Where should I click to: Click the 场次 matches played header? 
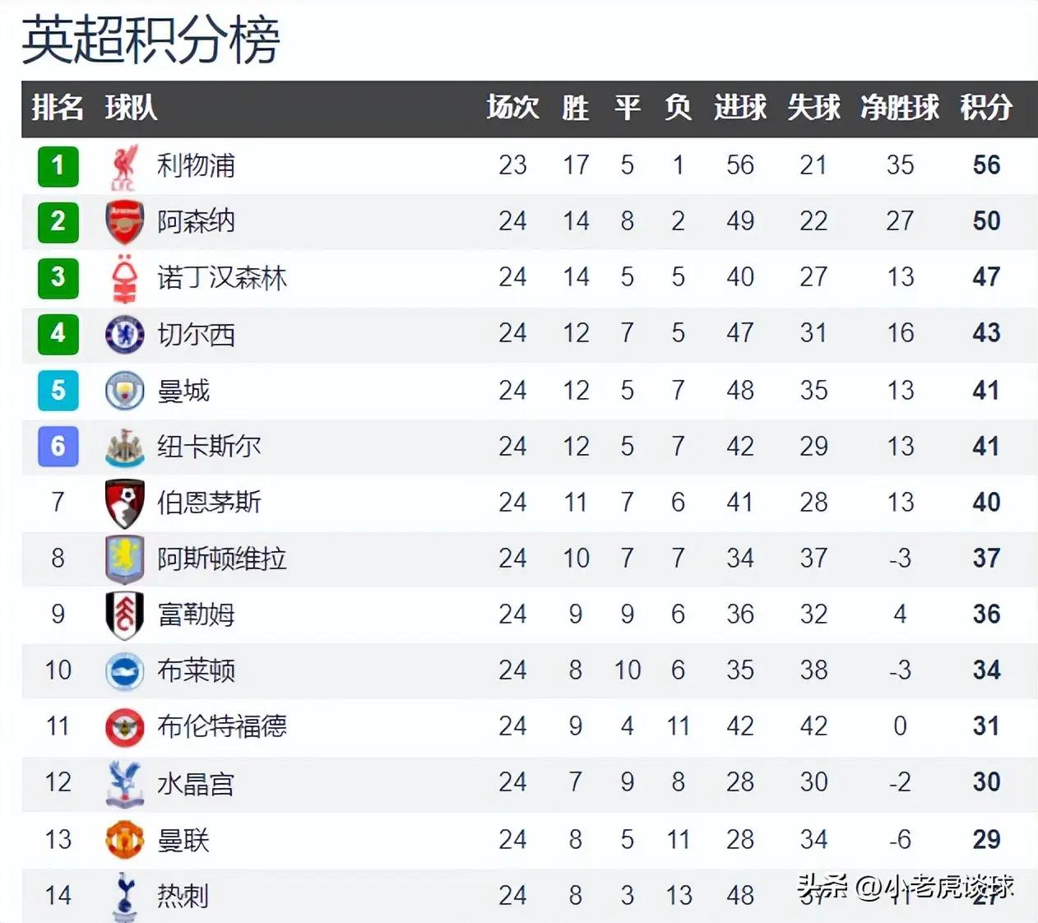point(512,108)
